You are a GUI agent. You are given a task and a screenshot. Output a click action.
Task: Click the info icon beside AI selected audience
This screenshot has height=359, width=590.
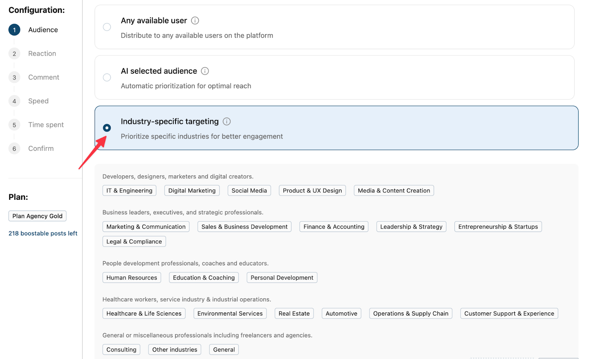click(205, 71)
